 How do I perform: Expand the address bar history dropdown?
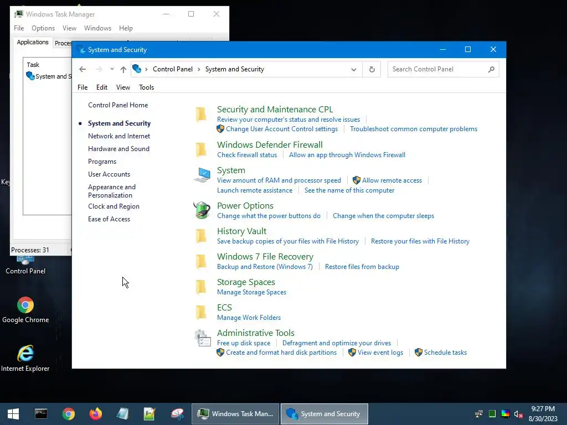coord(354,69)
